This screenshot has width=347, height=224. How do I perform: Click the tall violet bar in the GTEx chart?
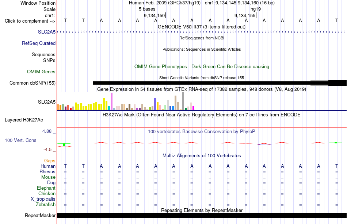click(x=111, y=101)
